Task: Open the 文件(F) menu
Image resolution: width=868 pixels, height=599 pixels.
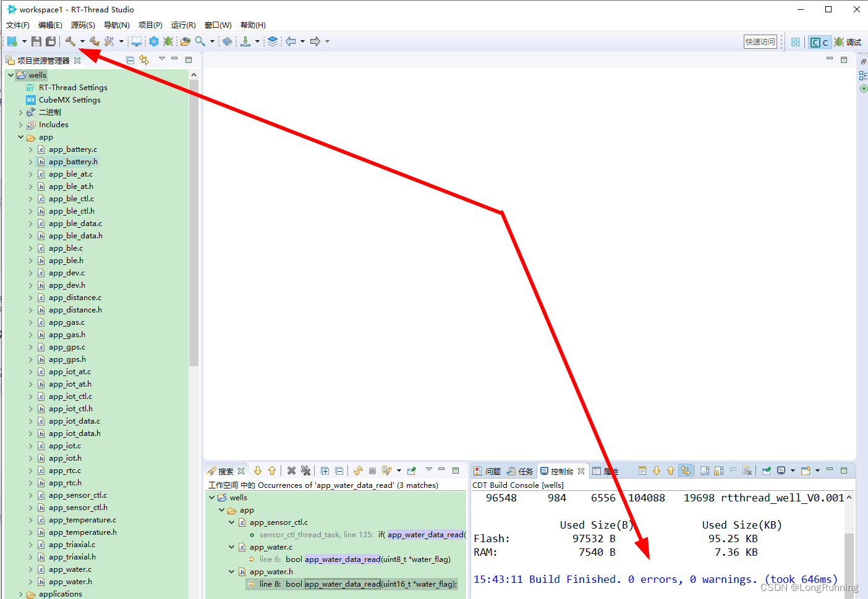Action: pyautogui.click(x=18, y=25)
